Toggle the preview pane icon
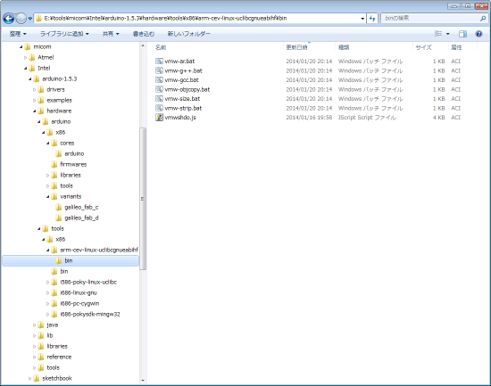 point(462,34)
